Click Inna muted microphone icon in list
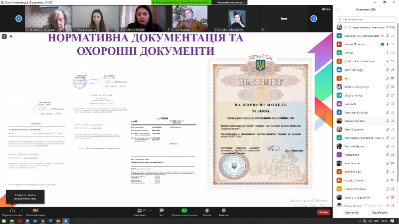This screenshot has height=224, width=399. click(x=388, y=78)
